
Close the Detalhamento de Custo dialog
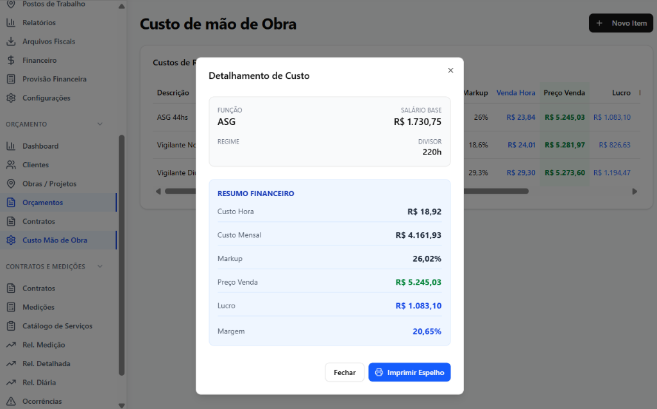click(x=450, y=71)
